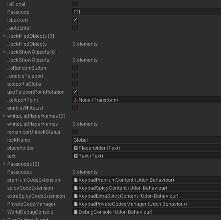
Task: Click the _isRandomButton property label
Action: [26, 68]
